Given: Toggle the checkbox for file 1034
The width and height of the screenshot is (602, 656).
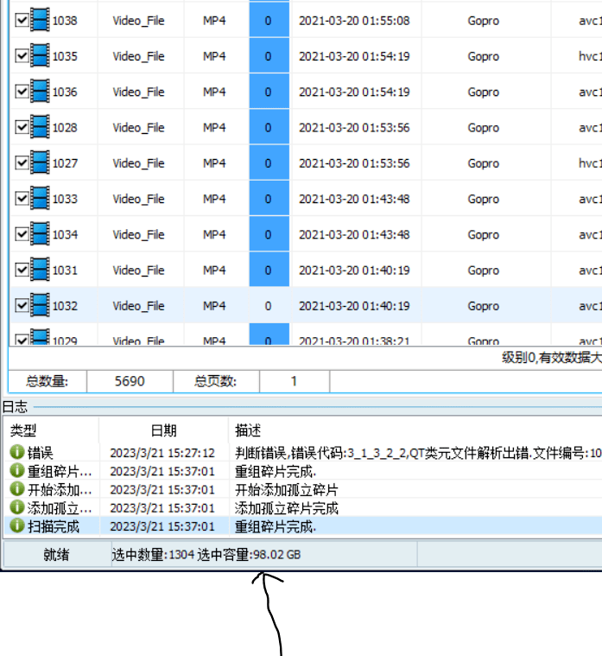Looking at the screenshot, I should click(22, 234).
